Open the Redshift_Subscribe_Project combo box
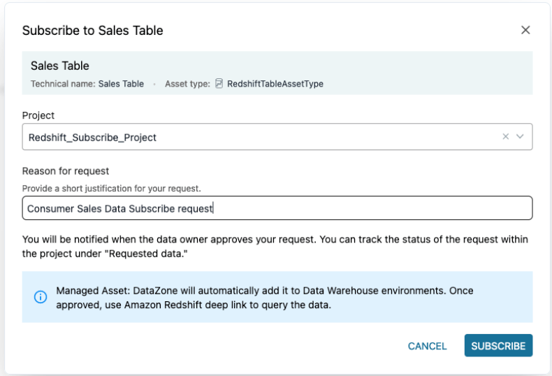The height and width of the screenshot is (376, 552). click(x=259, y=137)
